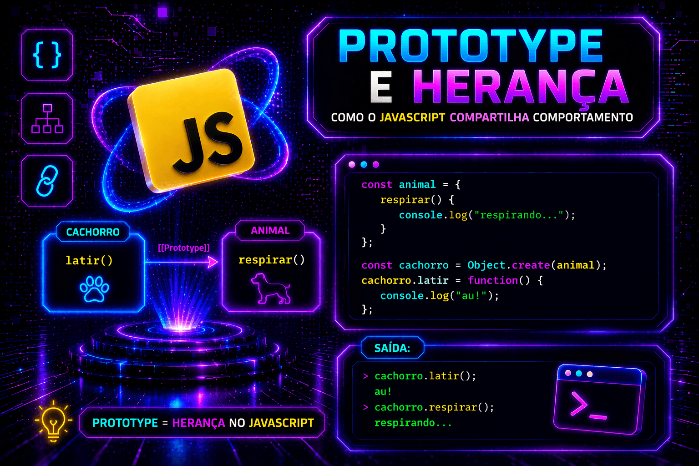Click the blue paw print icon

(94, 289)
